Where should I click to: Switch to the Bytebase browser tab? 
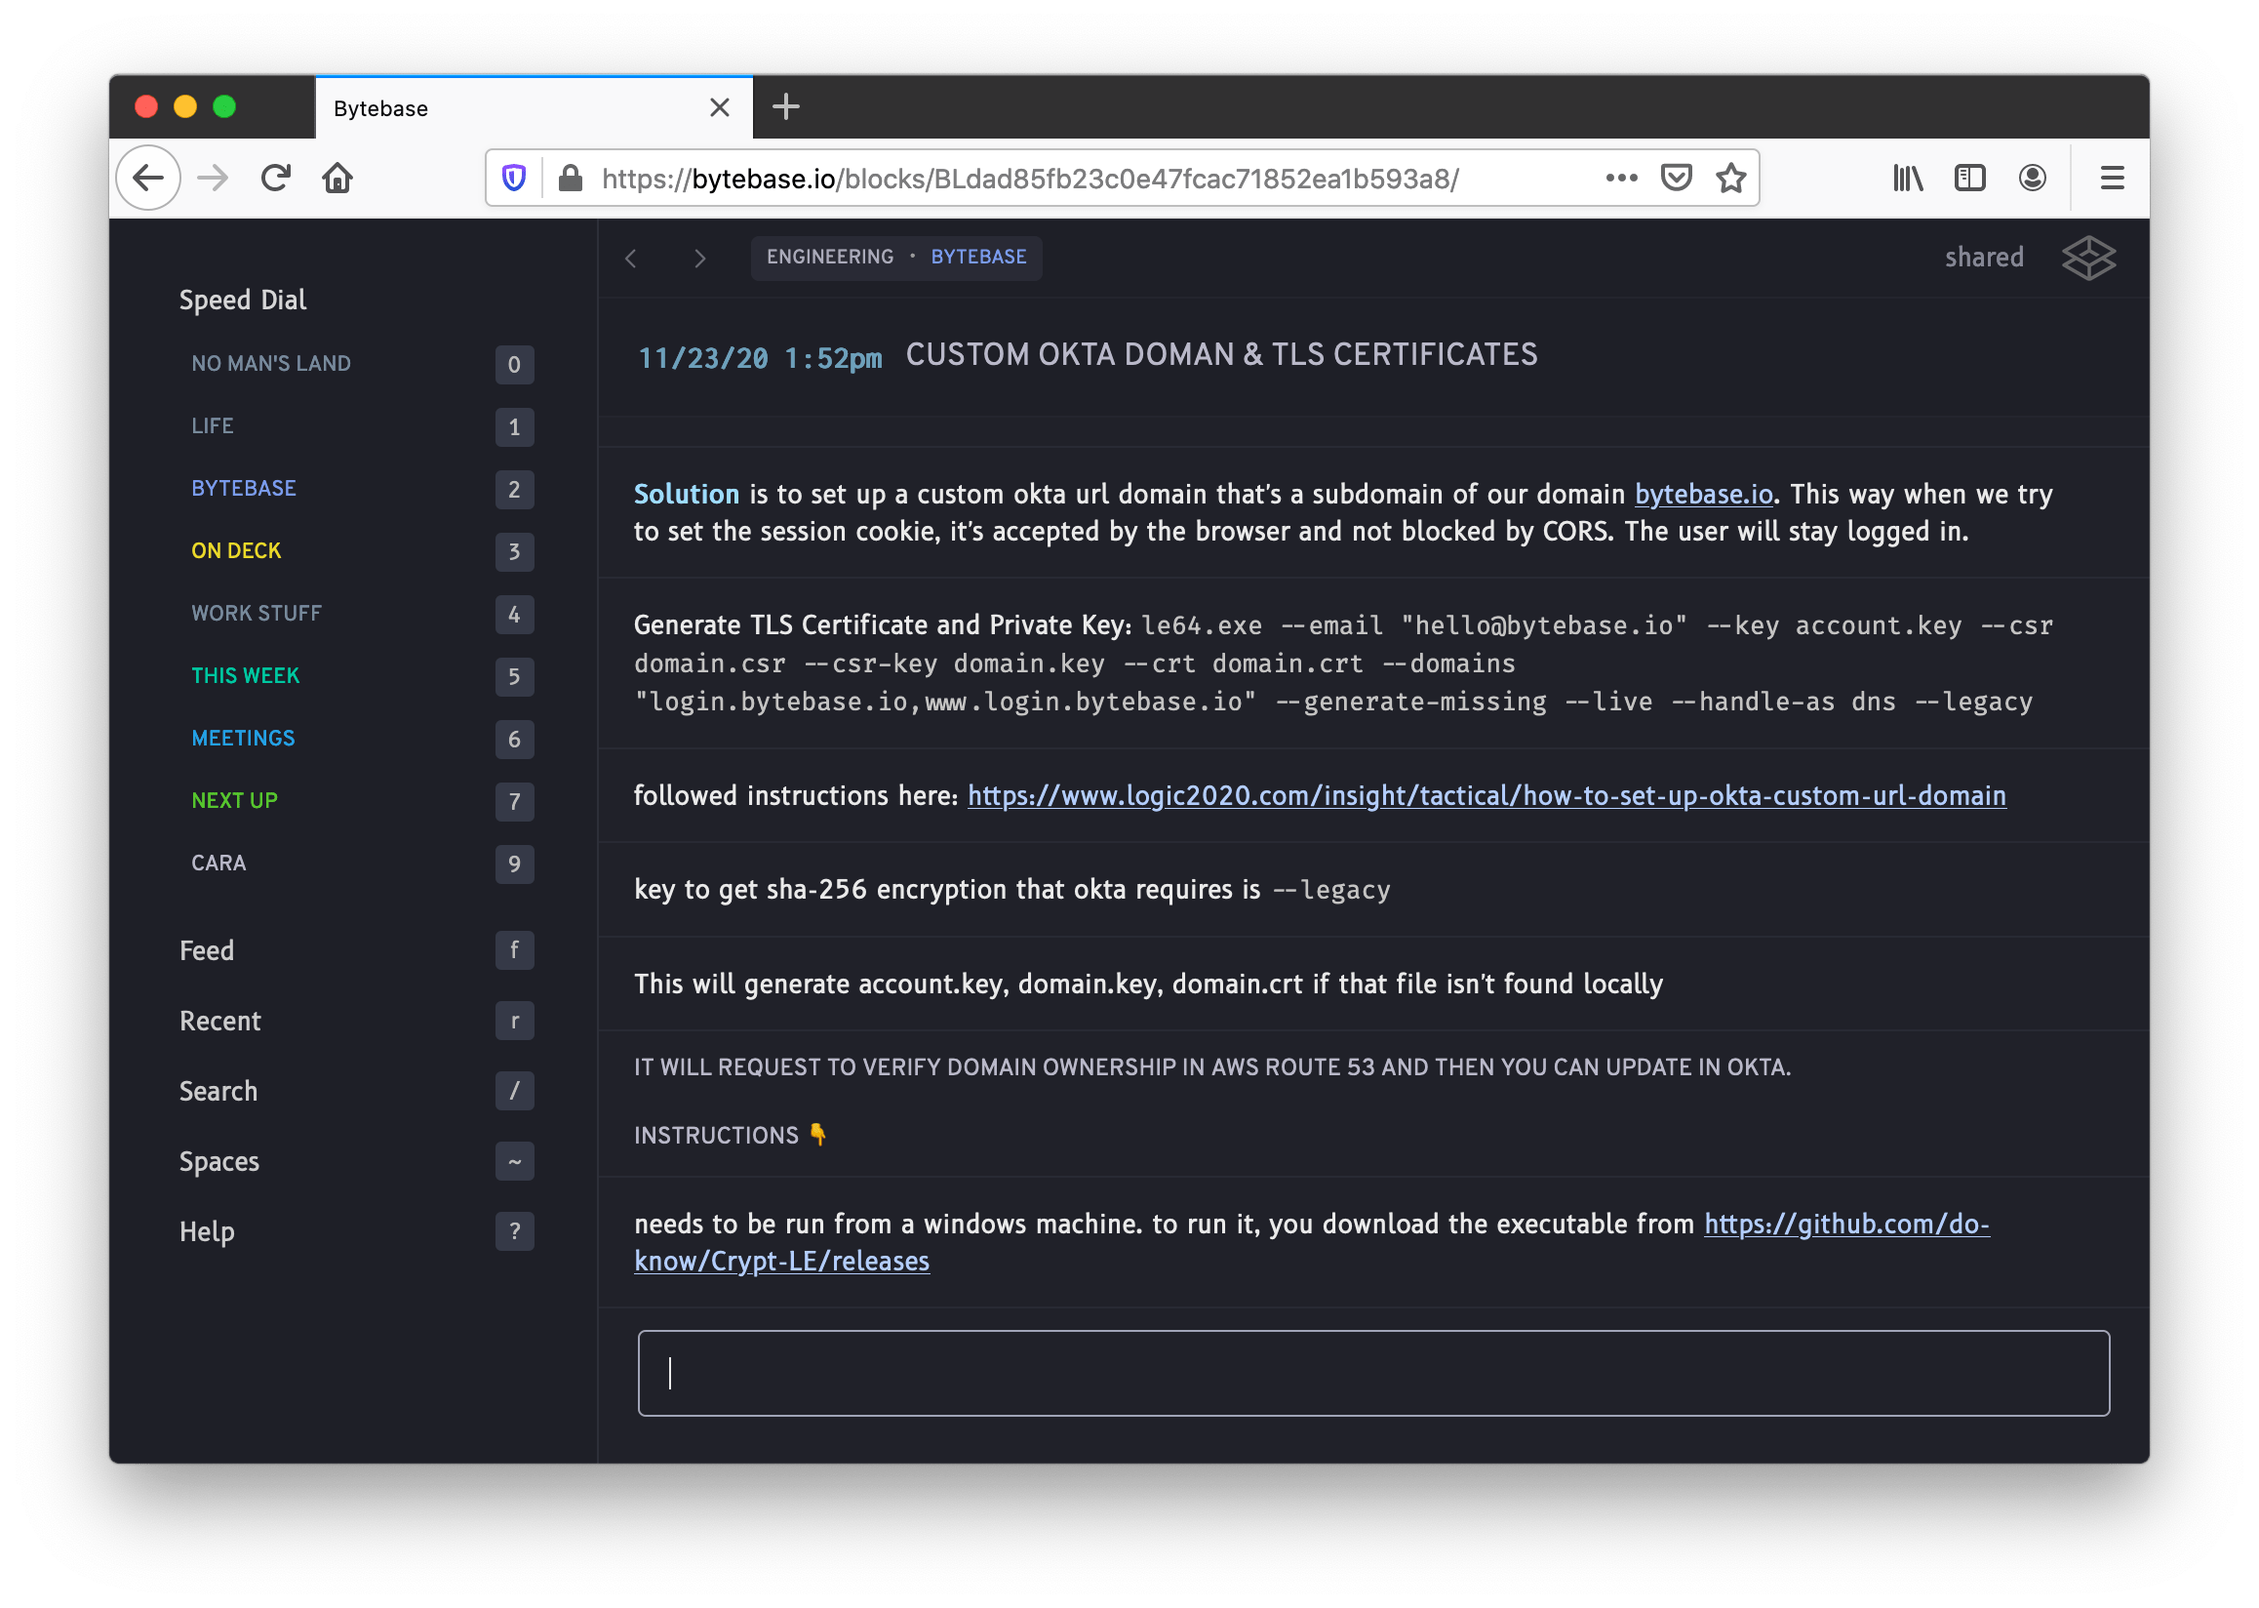[x=380, y=108]
